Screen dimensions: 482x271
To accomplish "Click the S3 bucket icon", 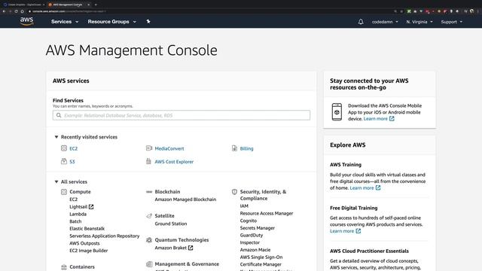I will (63, 161).
